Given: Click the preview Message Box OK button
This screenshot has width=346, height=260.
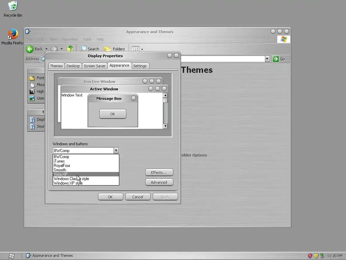Looking at the screenshot, I should click(x=113, y=114).
